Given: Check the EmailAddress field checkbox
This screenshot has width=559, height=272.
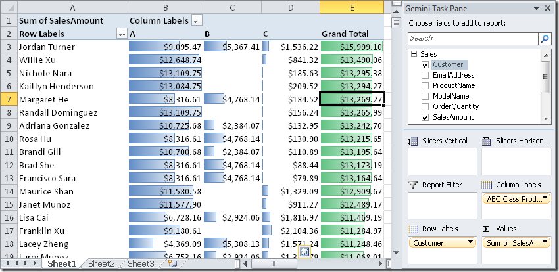Looking at the screenshot, I should 425,75.
